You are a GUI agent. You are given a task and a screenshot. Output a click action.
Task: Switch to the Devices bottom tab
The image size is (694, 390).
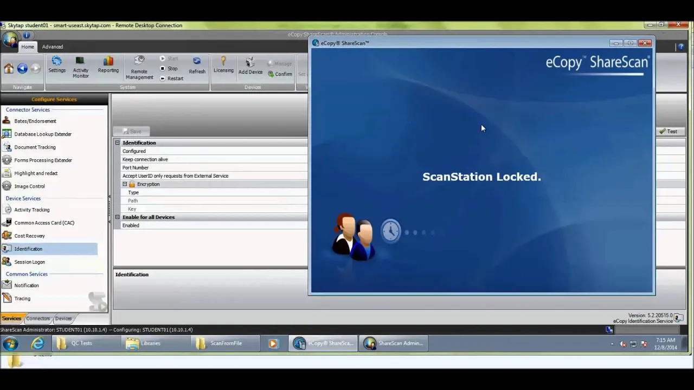63,318
